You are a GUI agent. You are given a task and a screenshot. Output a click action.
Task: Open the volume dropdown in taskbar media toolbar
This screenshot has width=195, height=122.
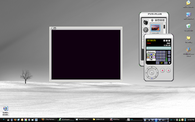coord(165,120)
